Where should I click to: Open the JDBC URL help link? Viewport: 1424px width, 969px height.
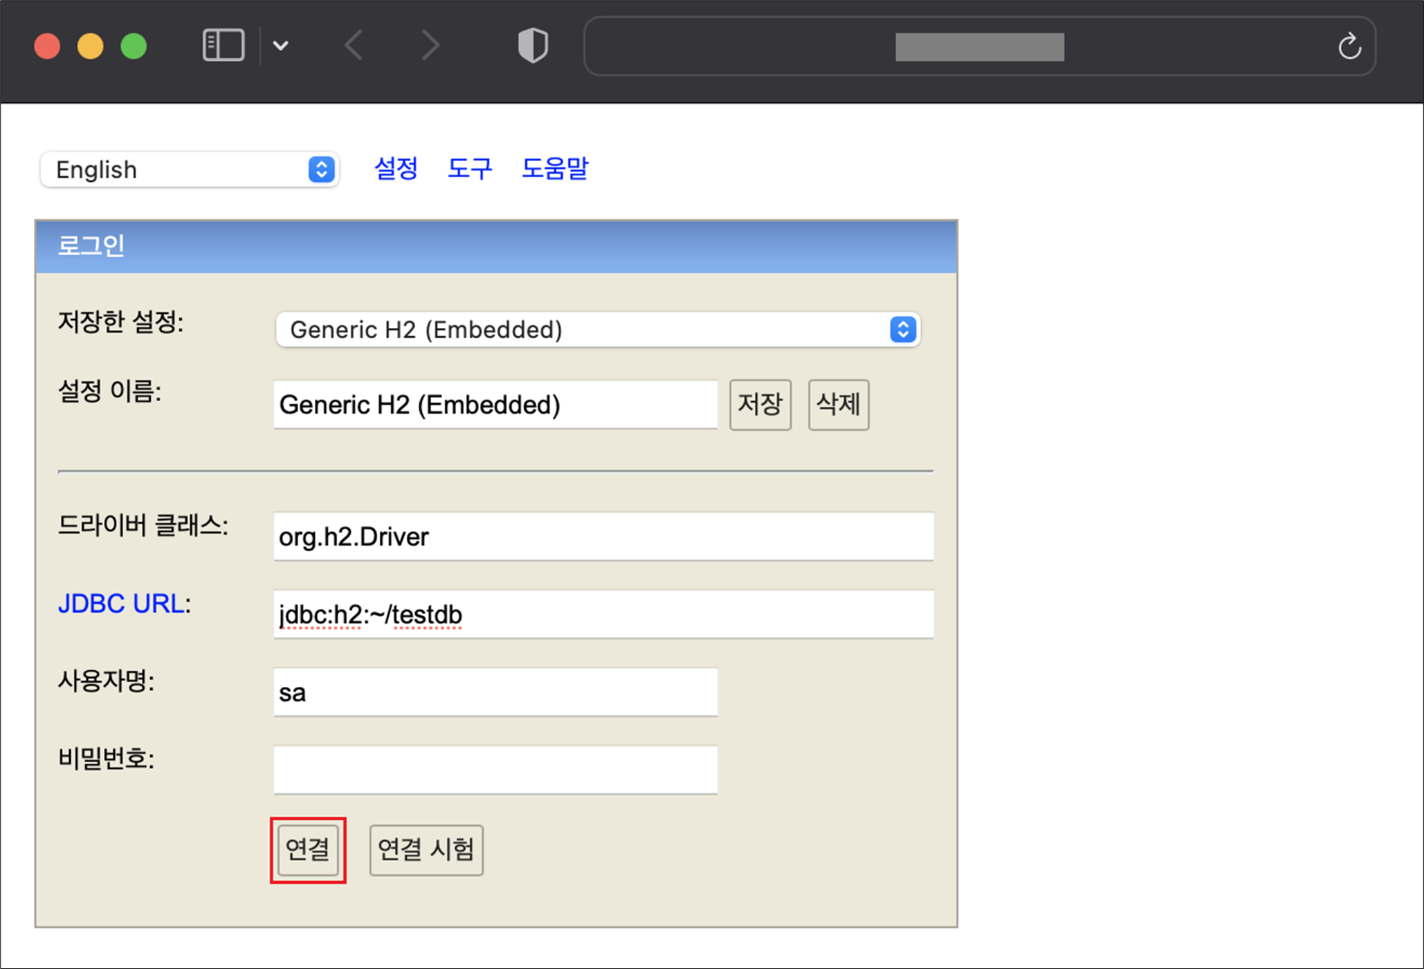[x=121, y=603]
